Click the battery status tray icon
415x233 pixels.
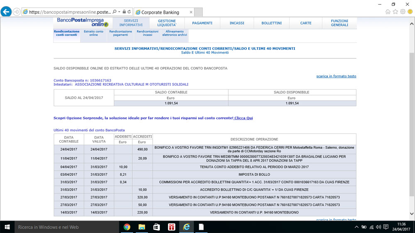pos(364,227)
